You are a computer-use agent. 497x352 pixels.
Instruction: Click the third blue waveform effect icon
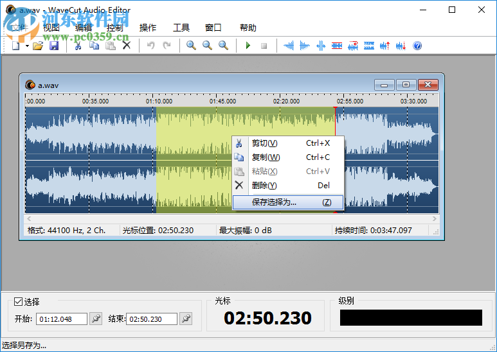coord(321,46)
